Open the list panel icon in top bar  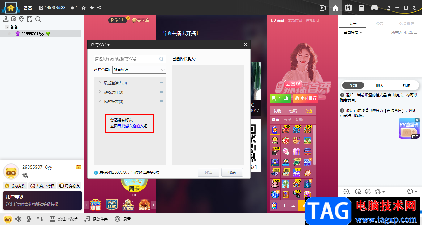(x=361, y=8)
